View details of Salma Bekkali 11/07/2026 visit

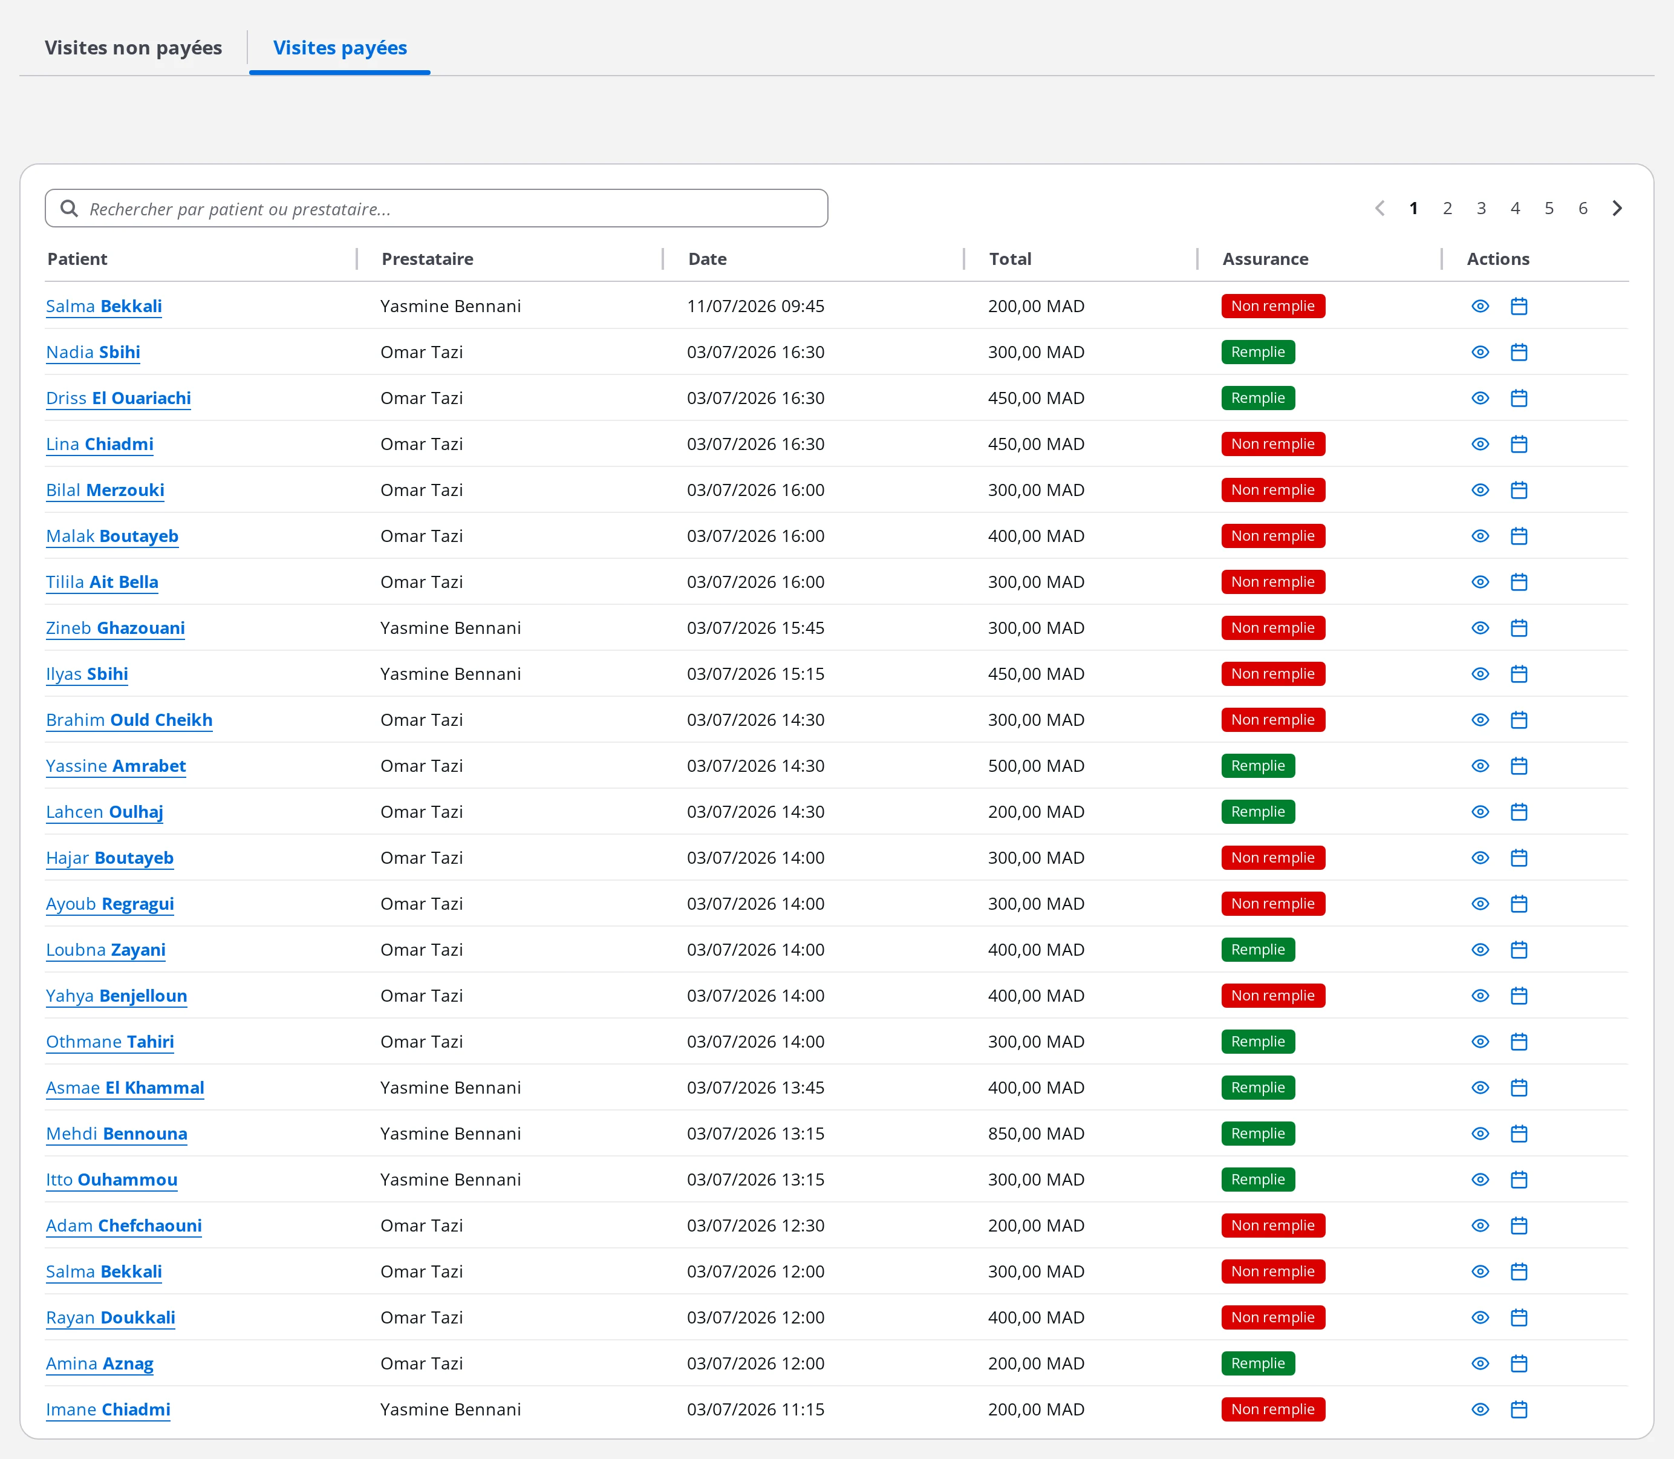click(1480, 306)
